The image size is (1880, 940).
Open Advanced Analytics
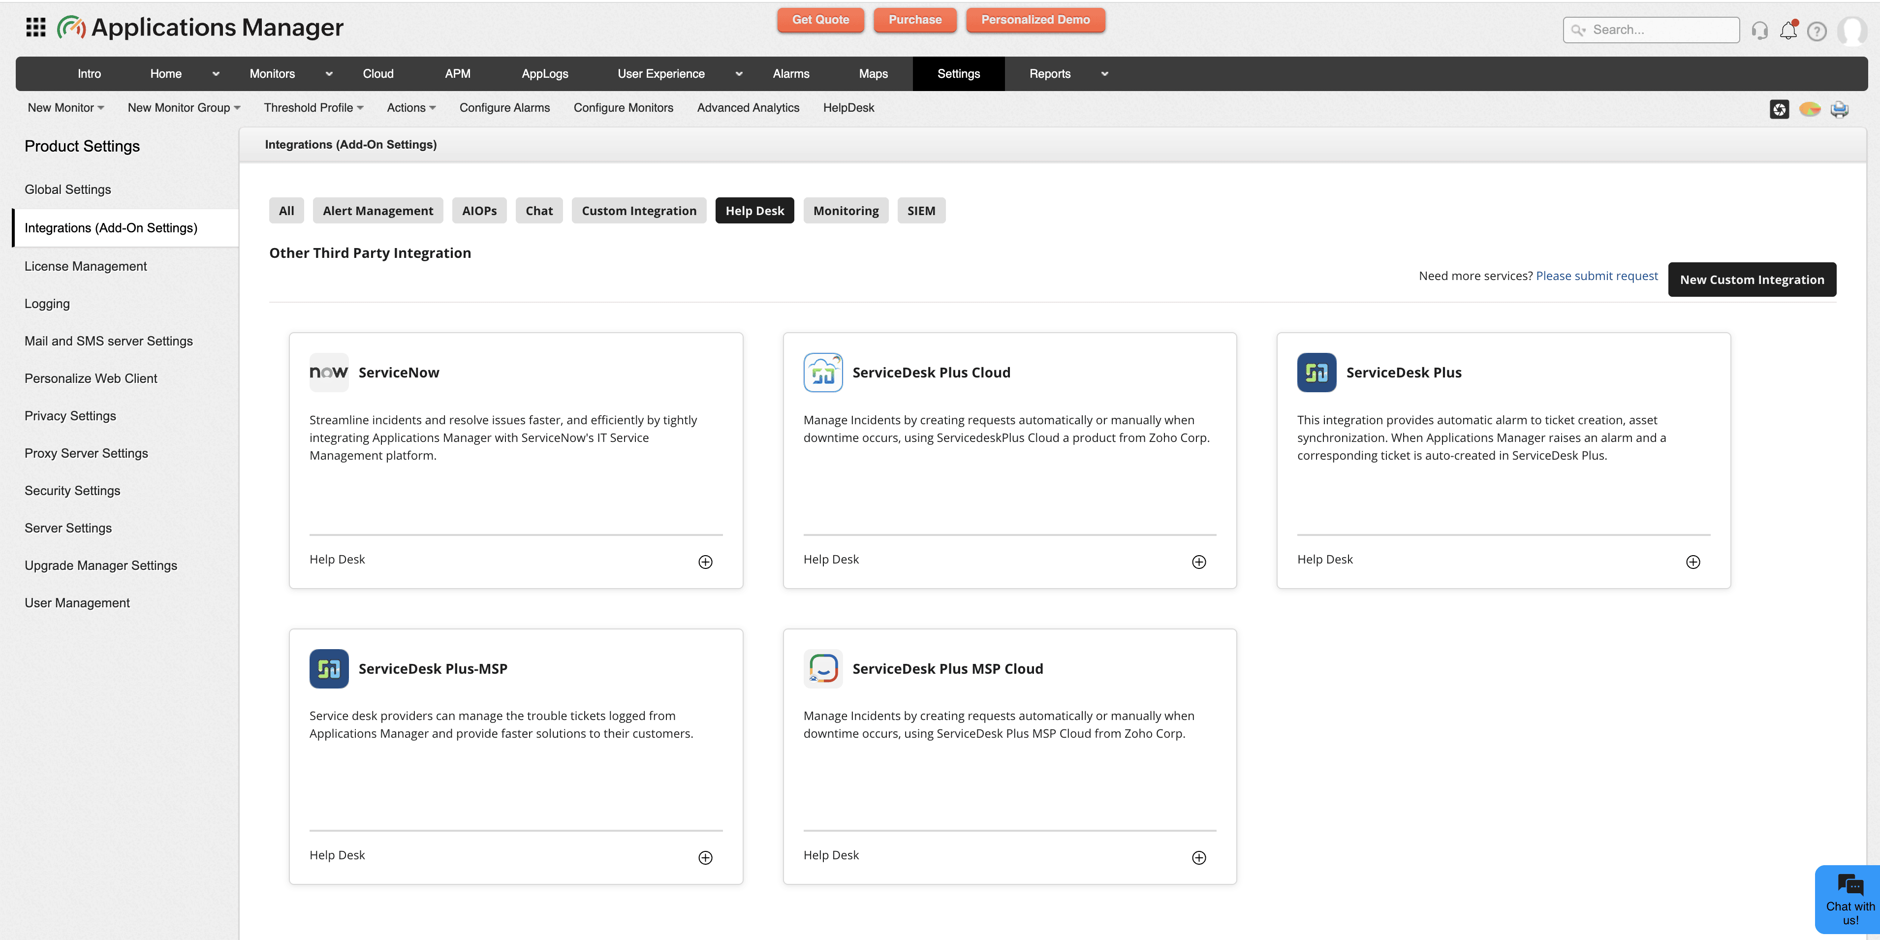[748, 108]
